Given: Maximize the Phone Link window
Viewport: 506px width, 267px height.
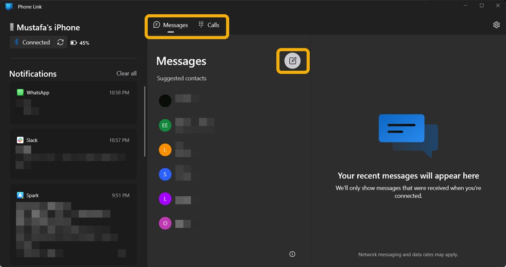Looking at the screenshot, I should [482, 5].
